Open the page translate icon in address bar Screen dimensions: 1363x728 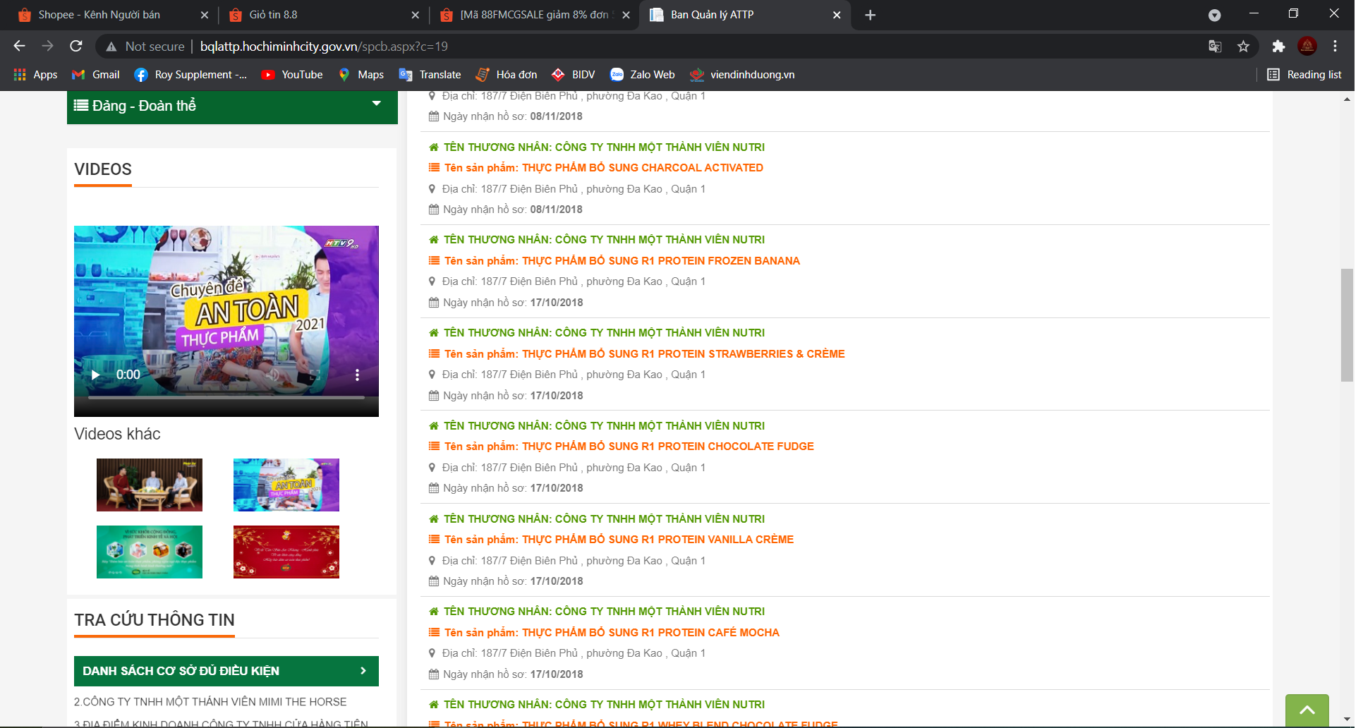(1215, 47)
